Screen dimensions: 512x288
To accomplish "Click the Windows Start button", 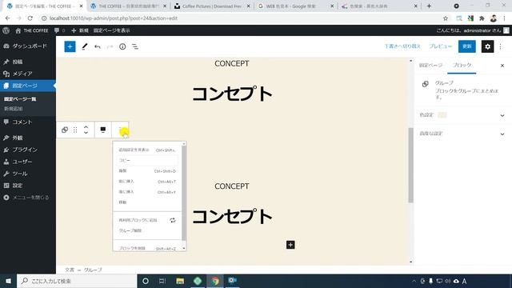I will [8, 281].
